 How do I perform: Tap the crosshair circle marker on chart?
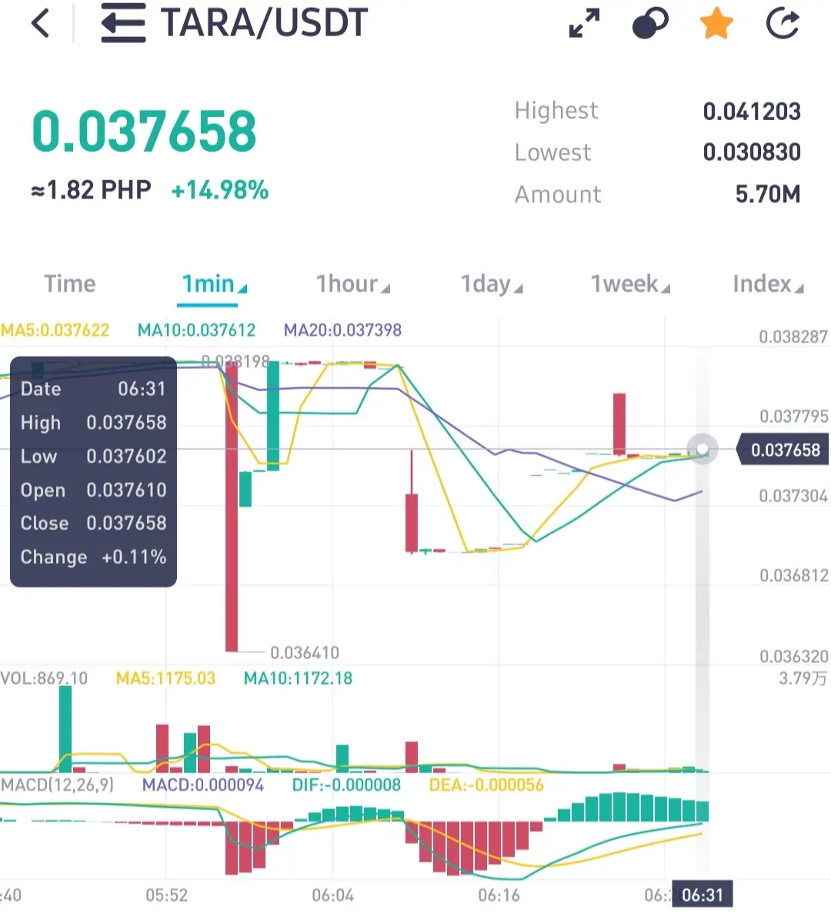point(703,449)
